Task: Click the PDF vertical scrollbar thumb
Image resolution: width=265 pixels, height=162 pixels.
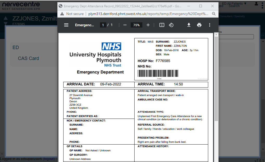Action: (x=216, y=79)
